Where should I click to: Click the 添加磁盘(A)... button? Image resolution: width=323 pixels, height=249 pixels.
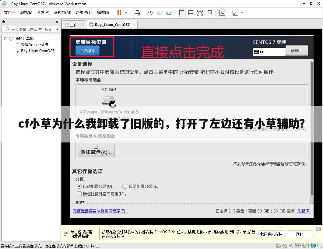coord(96,150)
